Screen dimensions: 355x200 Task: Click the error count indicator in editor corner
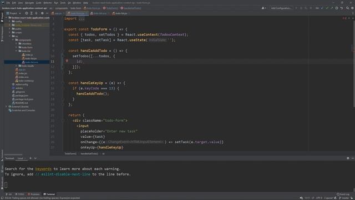click(x=344, y=18)
